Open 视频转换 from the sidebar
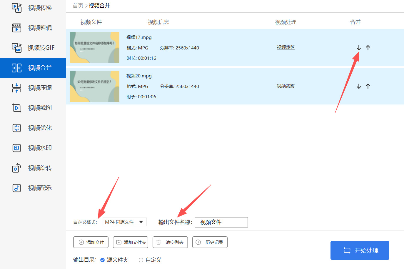The image size is (404, 269). [x=33, y=8]
